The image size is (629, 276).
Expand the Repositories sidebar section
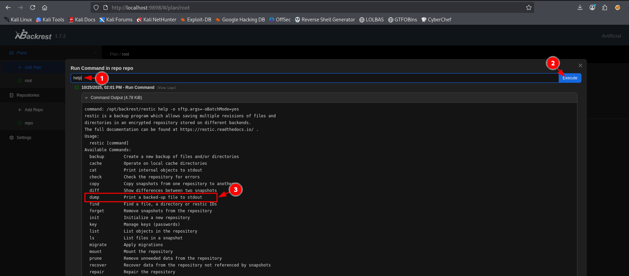[28, 95]
